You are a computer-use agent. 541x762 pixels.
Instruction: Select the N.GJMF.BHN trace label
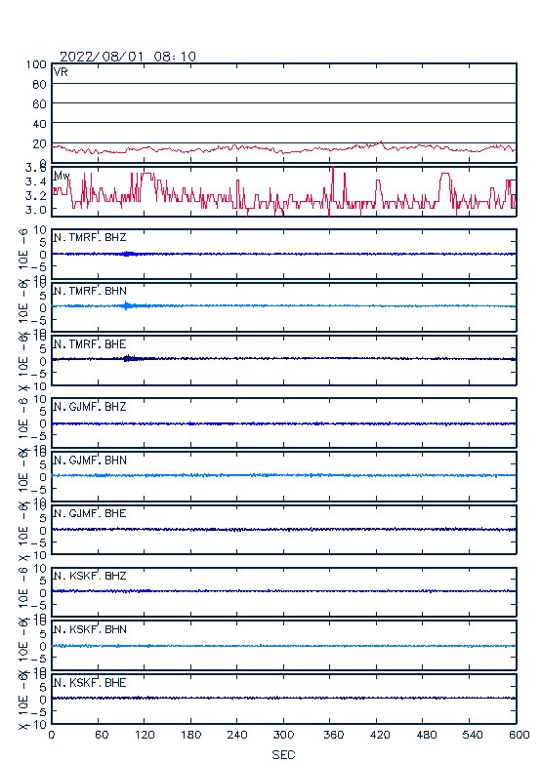pos(90,460)
